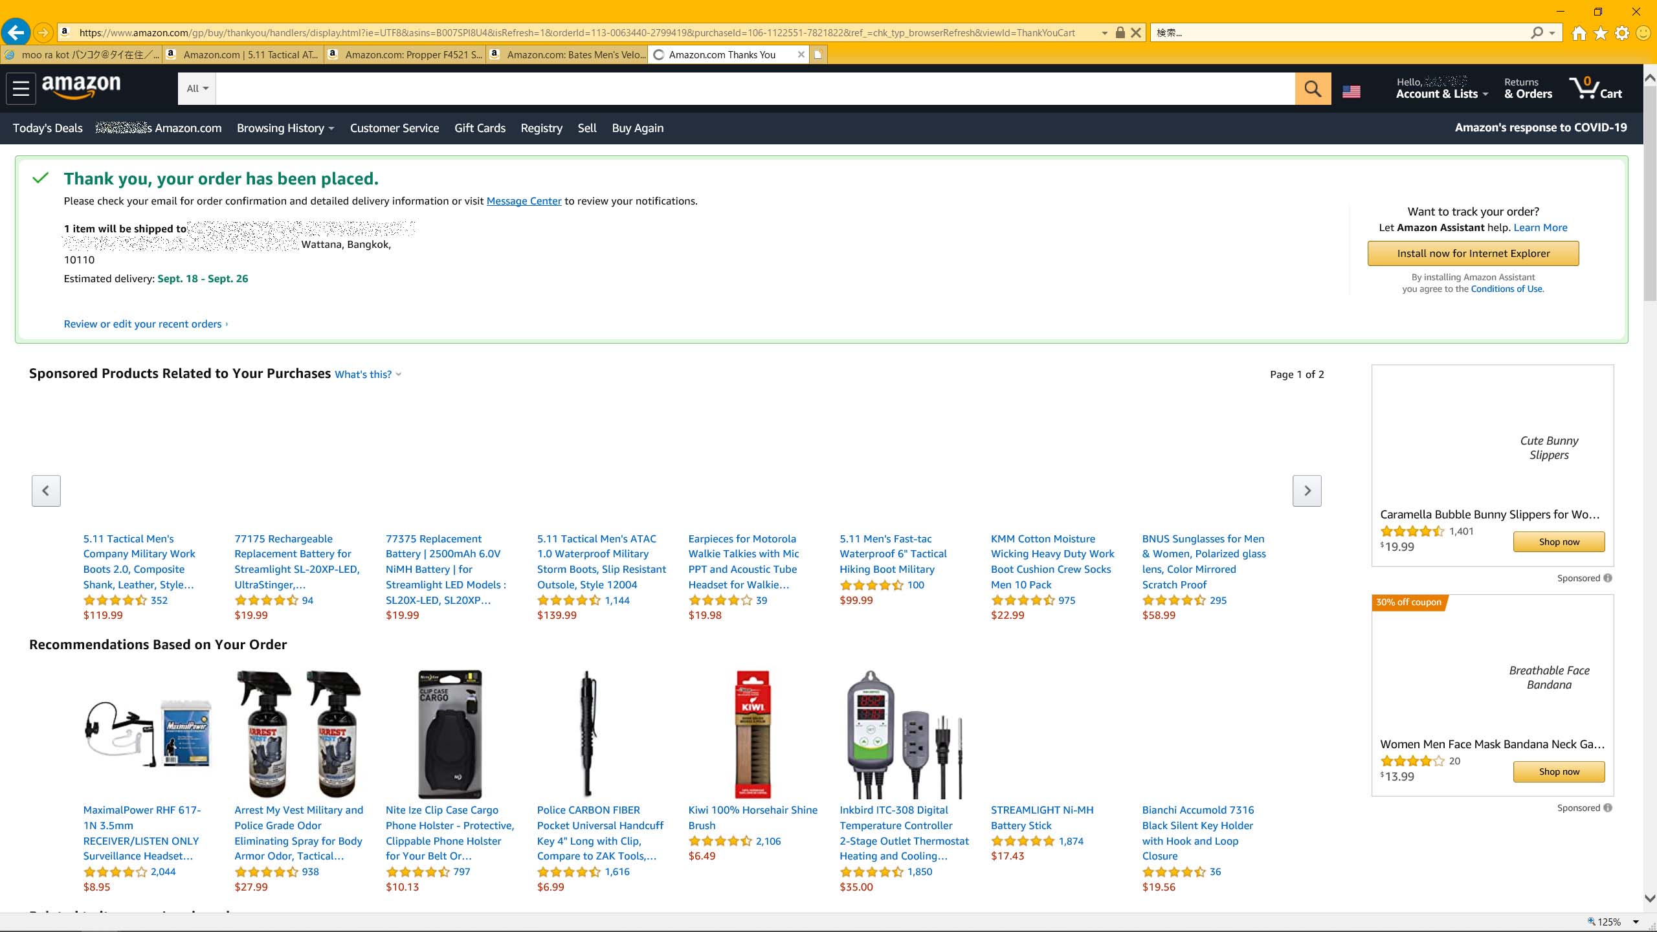The width and height of the screenshot is (1657, 932).
Task: Switch to moo ra kot tab
Action: tap(82, 54)
